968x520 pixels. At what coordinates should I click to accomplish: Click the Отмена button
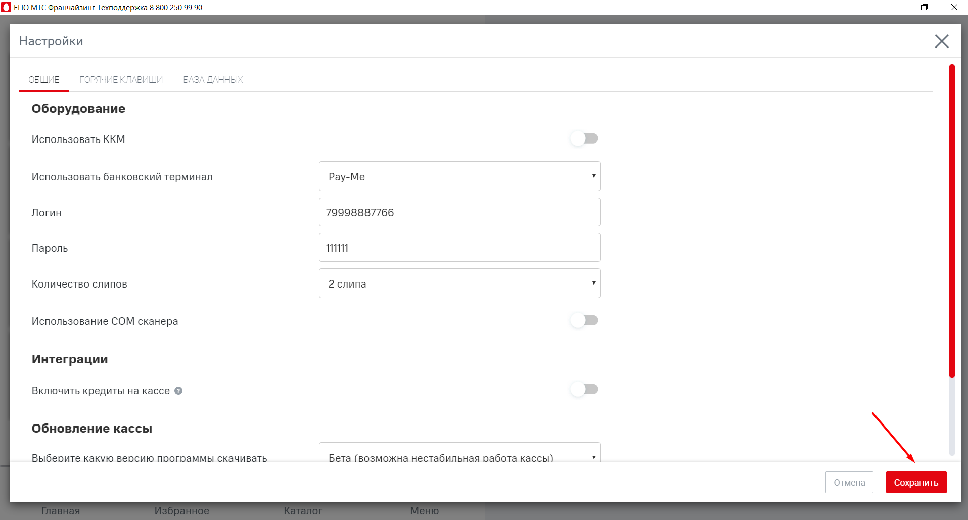(x=849, y=483)
